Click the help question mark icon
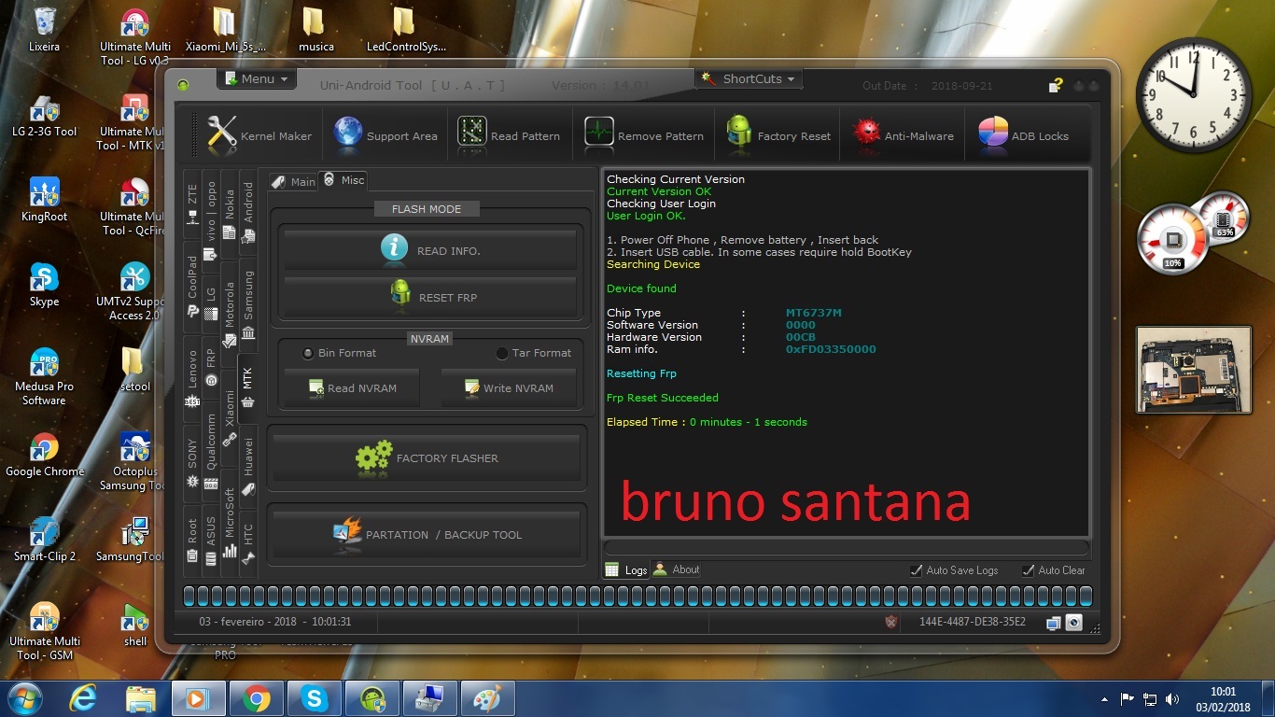The height and width of the screenshot is (717, 1275). click(1056, 85)
